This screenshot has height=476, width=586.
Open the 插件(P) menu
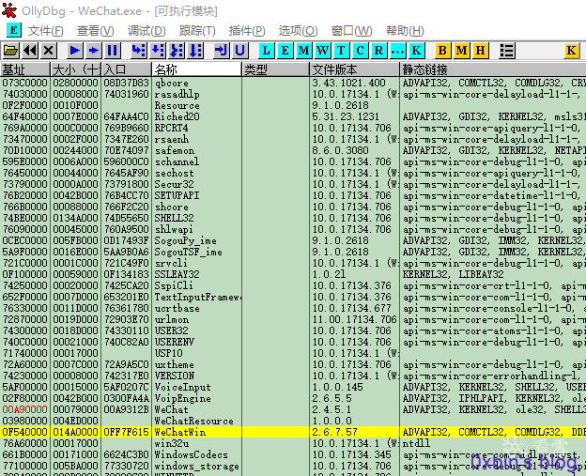tap(247, 31)
